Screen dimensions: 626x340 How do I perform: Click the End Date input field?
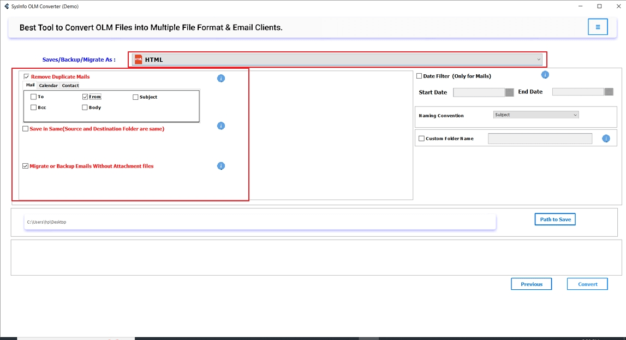(x=577, y=92)
